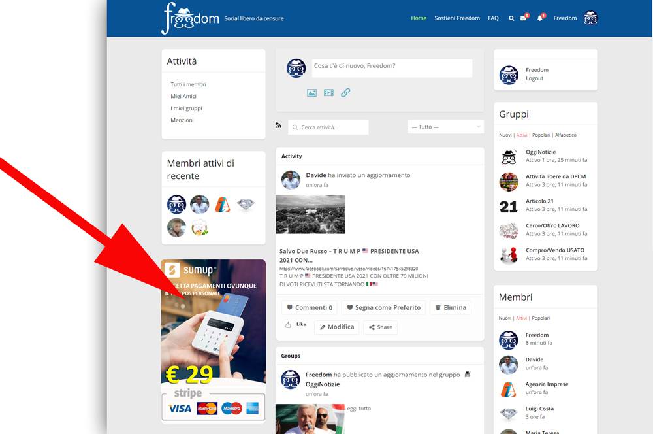Click the diamond avatar in Membri attivi di recente
This screenshot has width=653, height=434.
246,205
